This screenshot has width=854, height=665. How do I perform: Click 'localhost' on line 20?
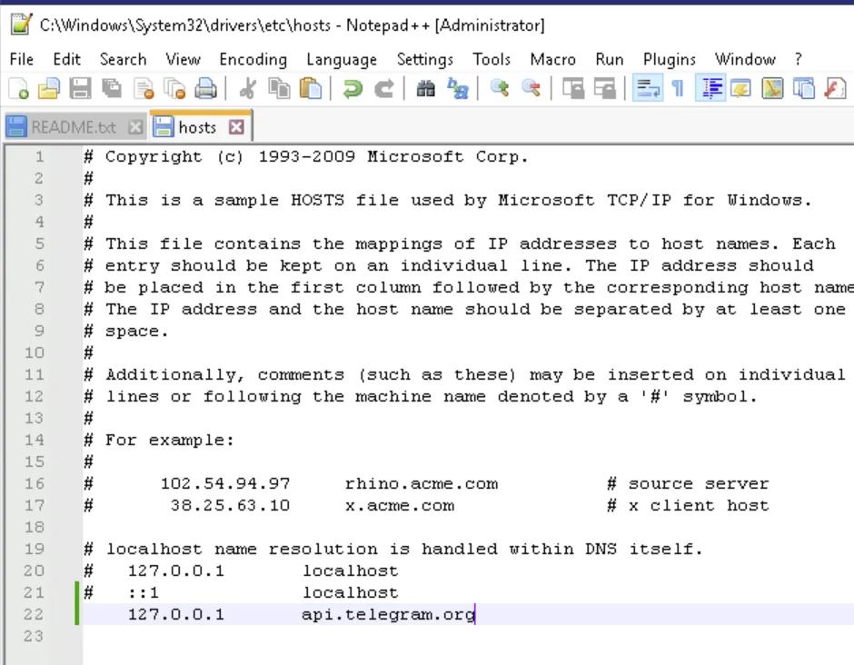[x=350, y=571]
